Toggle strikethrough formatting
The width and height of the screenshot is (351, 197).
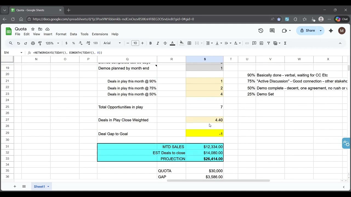(165, 43)
